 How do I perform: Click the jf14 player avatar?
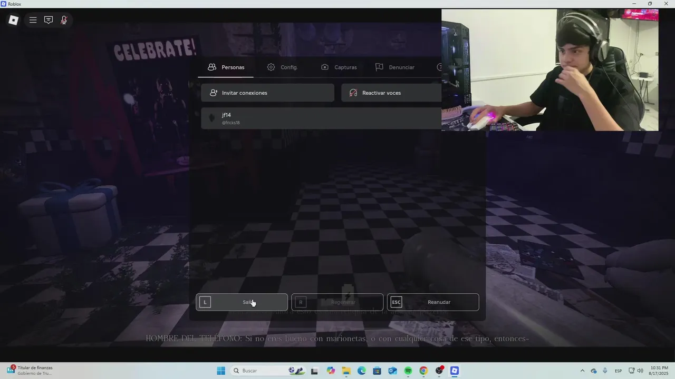[212, 118]
